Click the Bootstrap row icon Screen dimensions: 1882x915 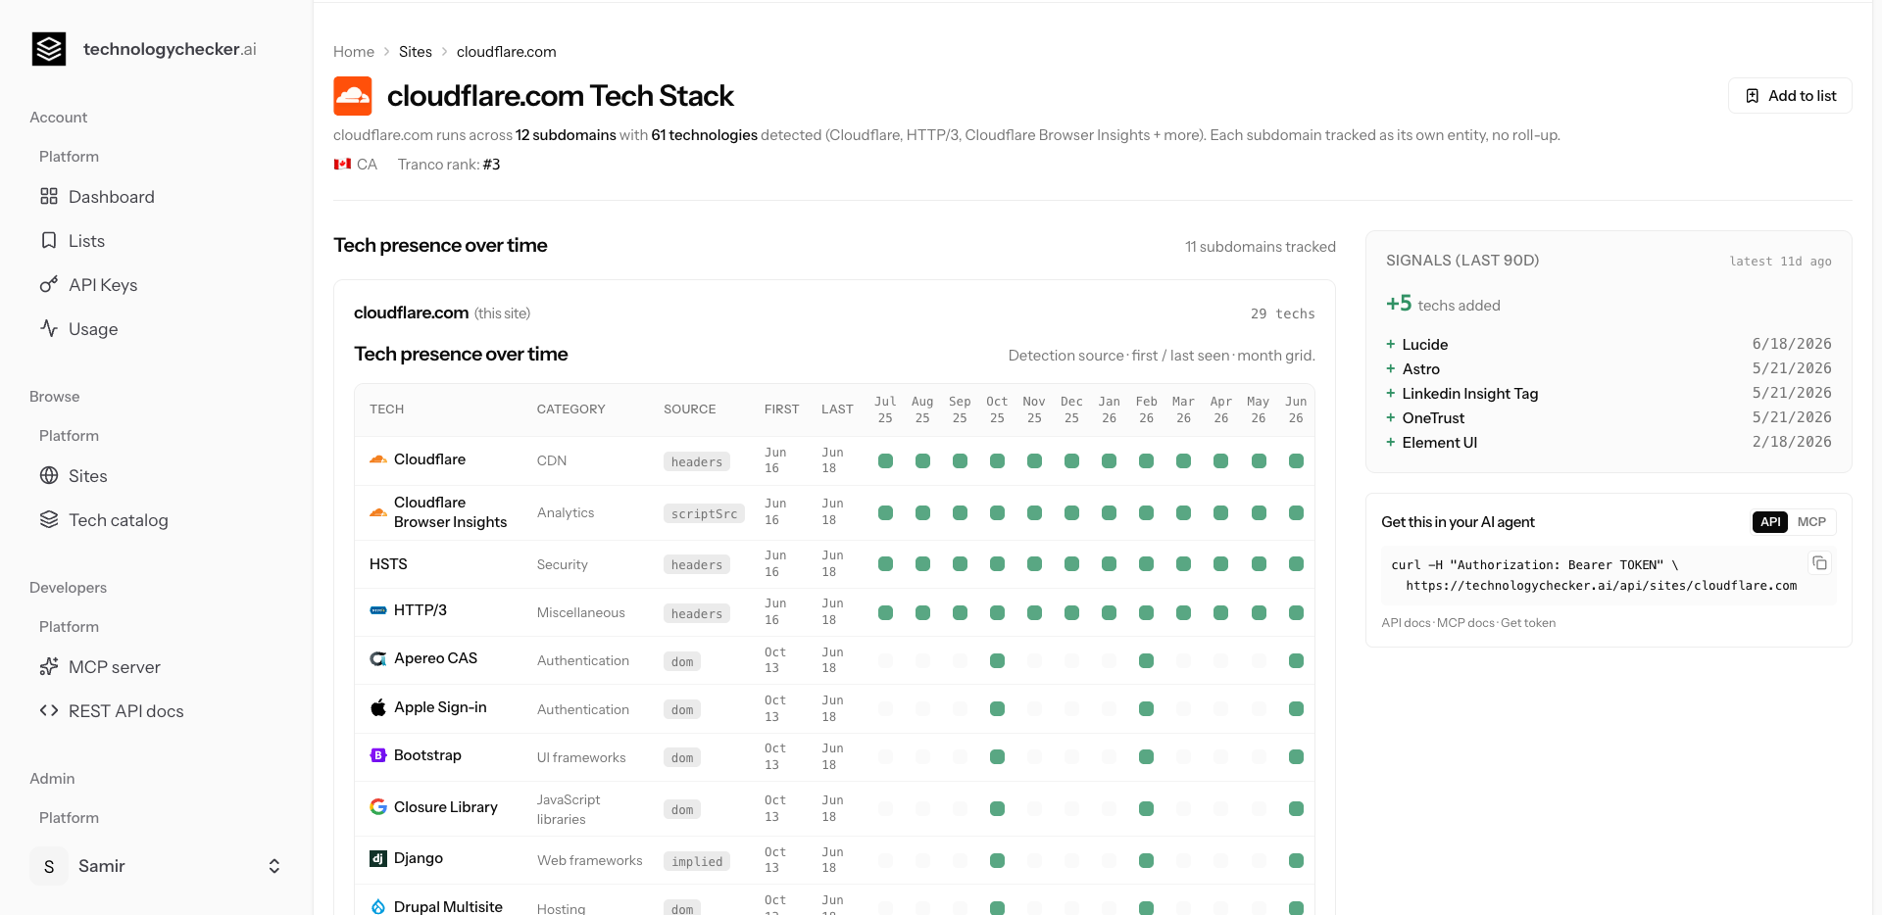tap(378, 755)
